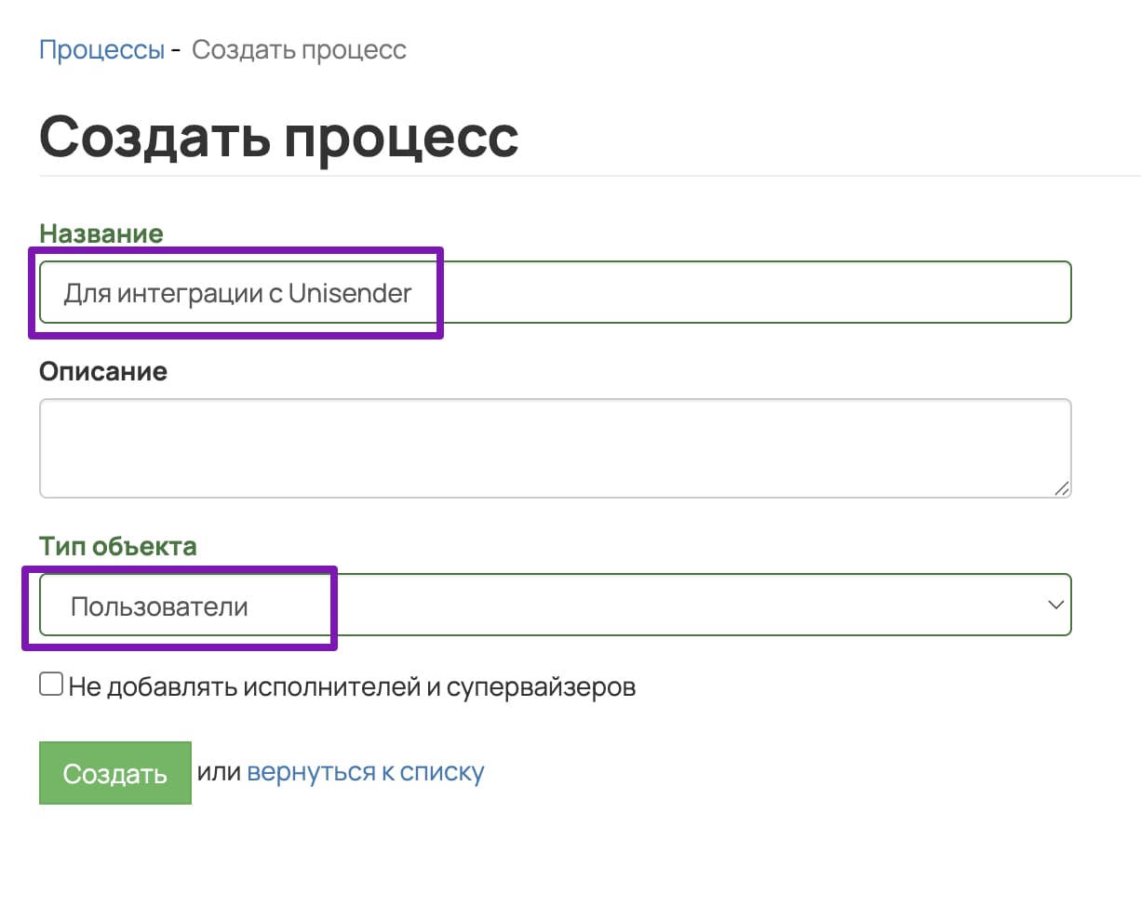This screenshot has height=906, width=1141.
Task: Click the 'Не добавлять исполнителей и супервайзеров' label text
Action: tap(352, 687)
